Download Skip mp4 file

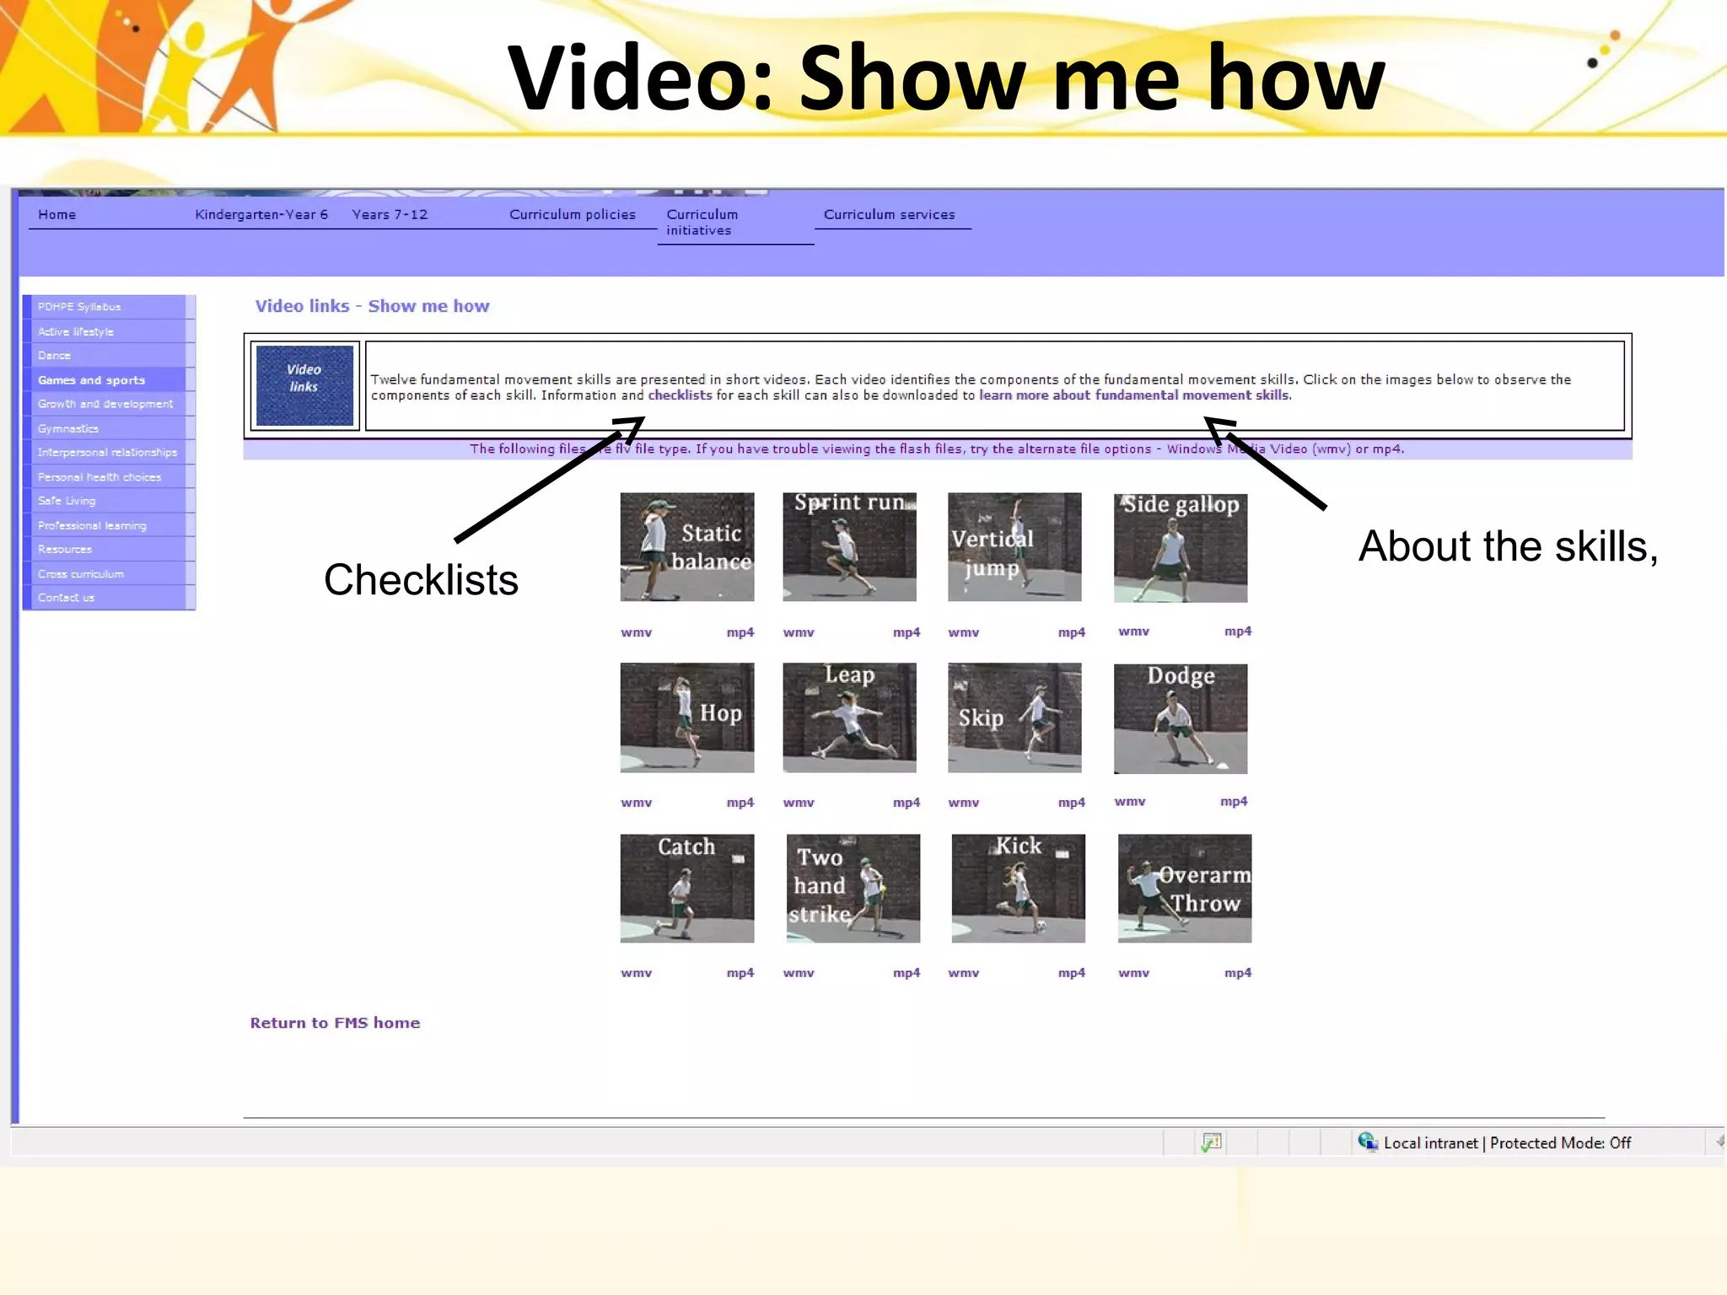1072,803
